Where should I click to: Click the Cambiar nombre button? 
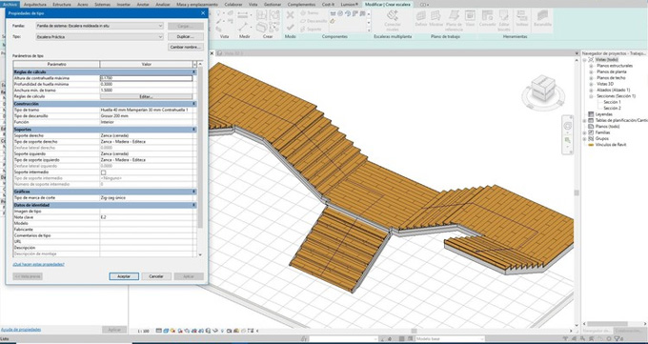coord(186,47)
